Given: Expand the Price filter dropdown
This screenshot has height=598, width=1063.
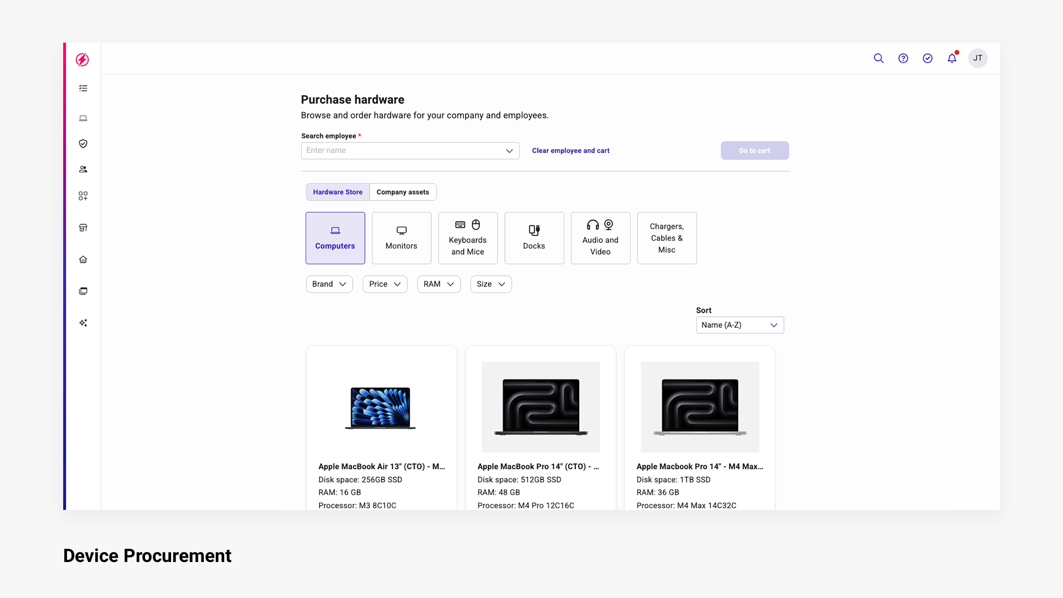Looking at the screenshot, I should click(x=385, y=284).
